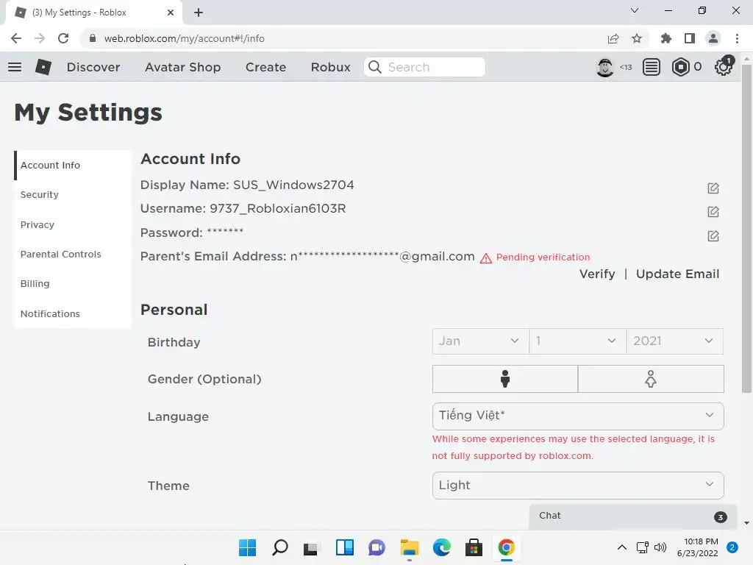Viewport: 753px width, 565px height.
Task: Click the search magnifier icon
Action: coord(375,67)
